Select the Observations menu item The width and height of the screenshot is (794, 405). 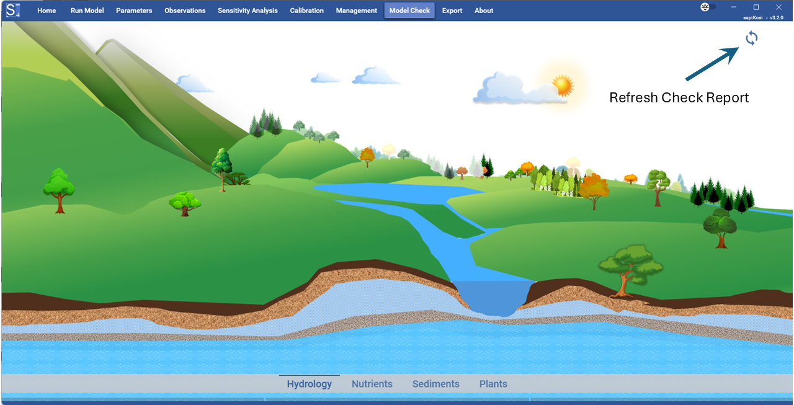185,11
